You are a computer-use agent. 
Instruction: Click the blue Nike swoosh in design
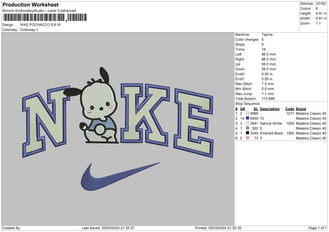(120, 177)
